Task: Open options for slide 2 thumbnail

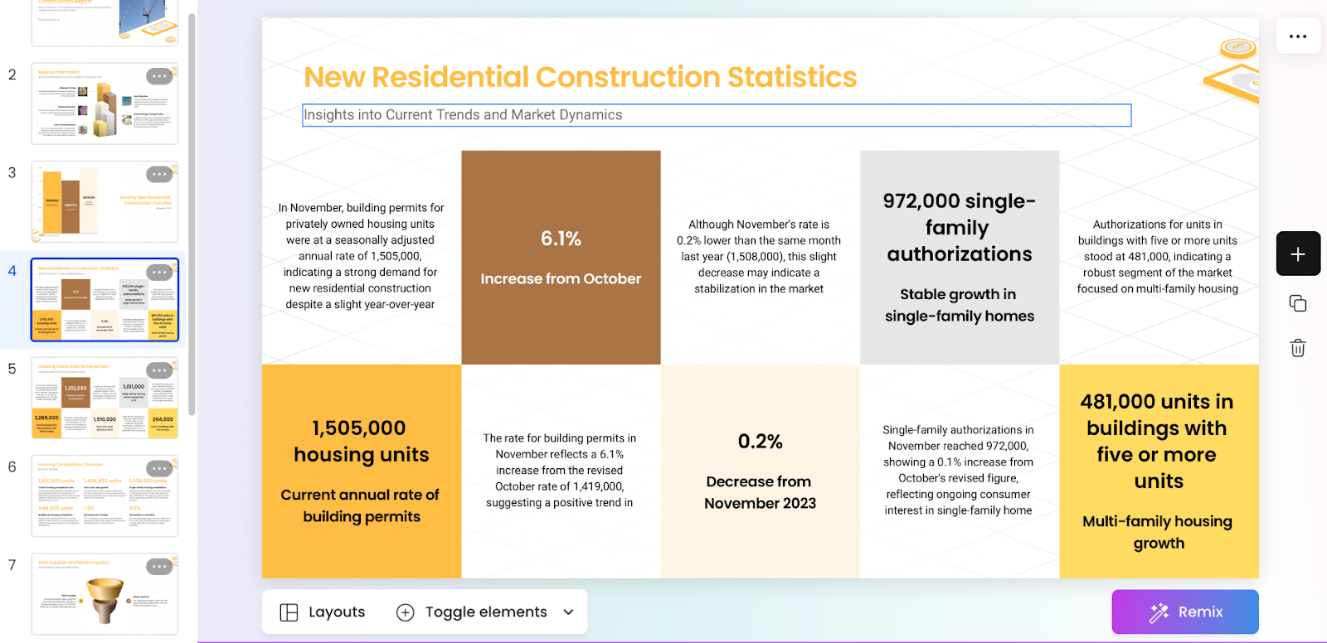Action: click(x=159, y=76)
